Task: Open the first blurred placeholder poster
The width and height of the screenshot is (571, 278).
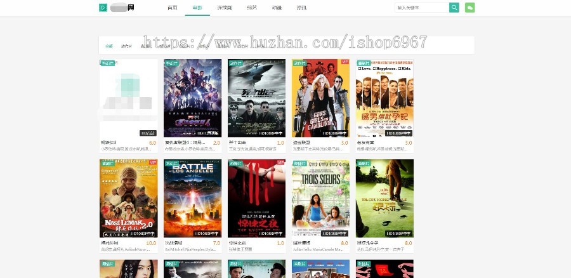Action: coord(129,98)
